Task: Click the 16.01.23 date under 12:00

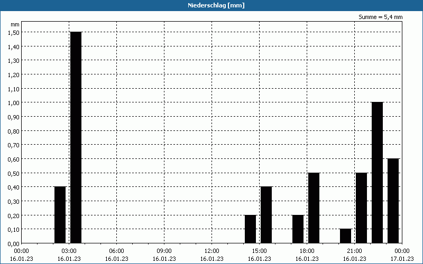Action: 212,259
